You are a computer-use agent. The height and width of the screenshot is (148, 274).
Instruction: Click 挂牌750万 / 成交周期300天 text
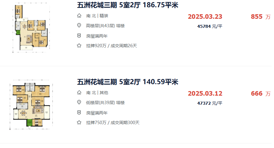[x=113, y=123]
